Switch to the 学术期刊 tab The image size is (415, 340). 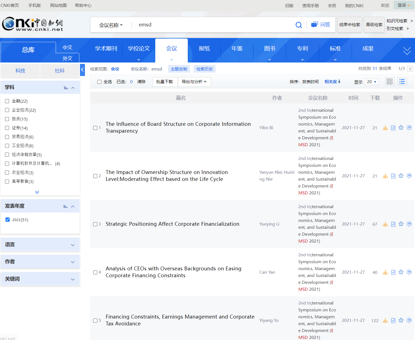106,49
